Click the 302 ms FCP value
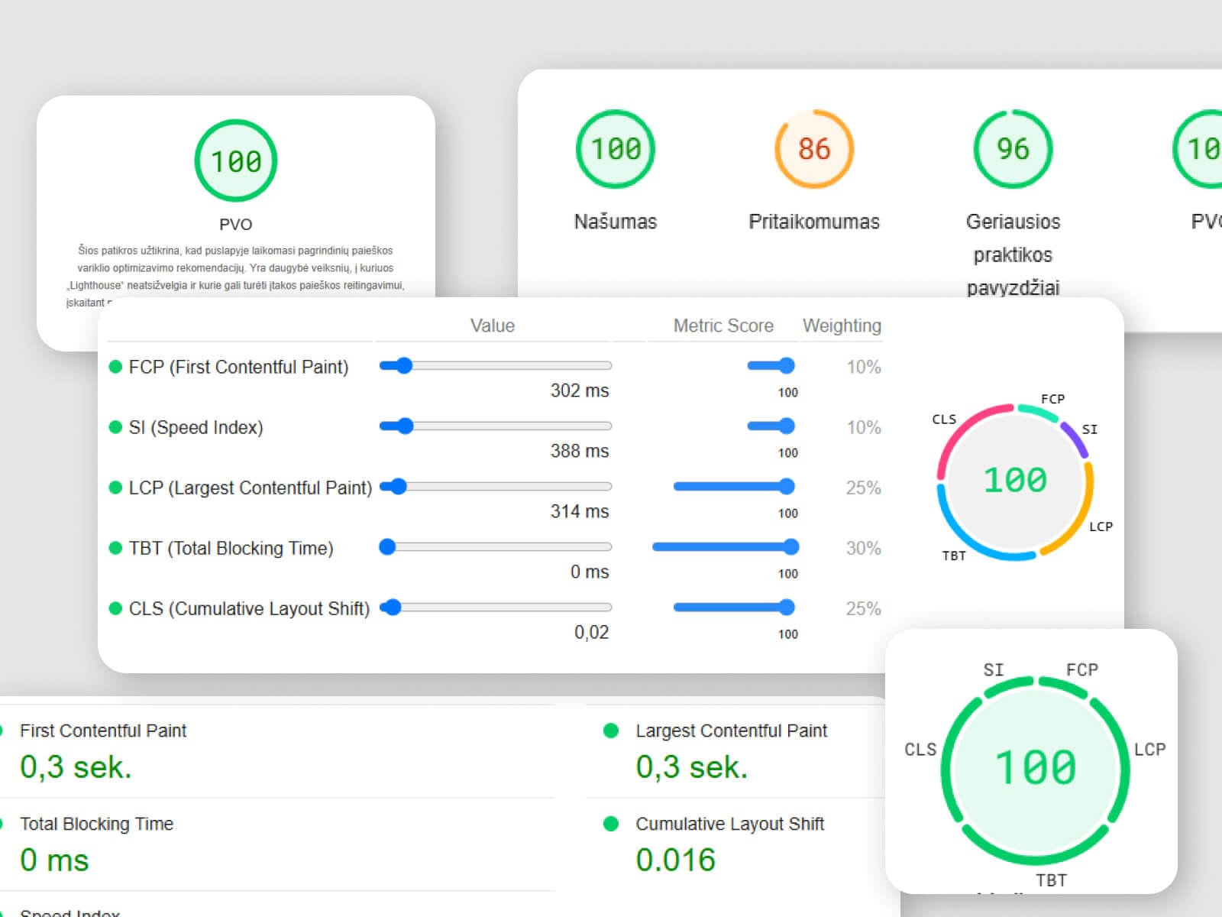Viewport: 1222px width, 917px height. point(580,390)
